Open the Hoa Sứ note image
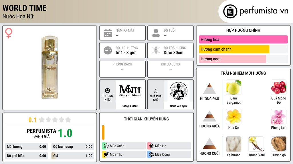 pyautogui.click(x=233, y=116)
